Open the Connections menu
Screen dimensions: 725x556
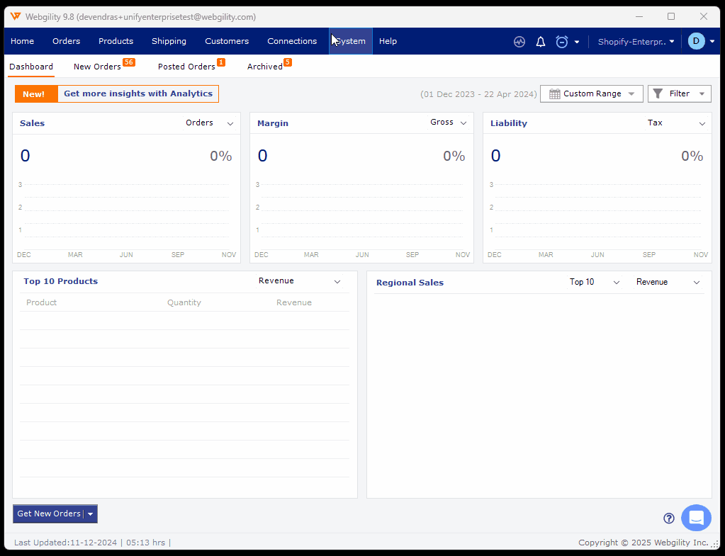[292, 41]
